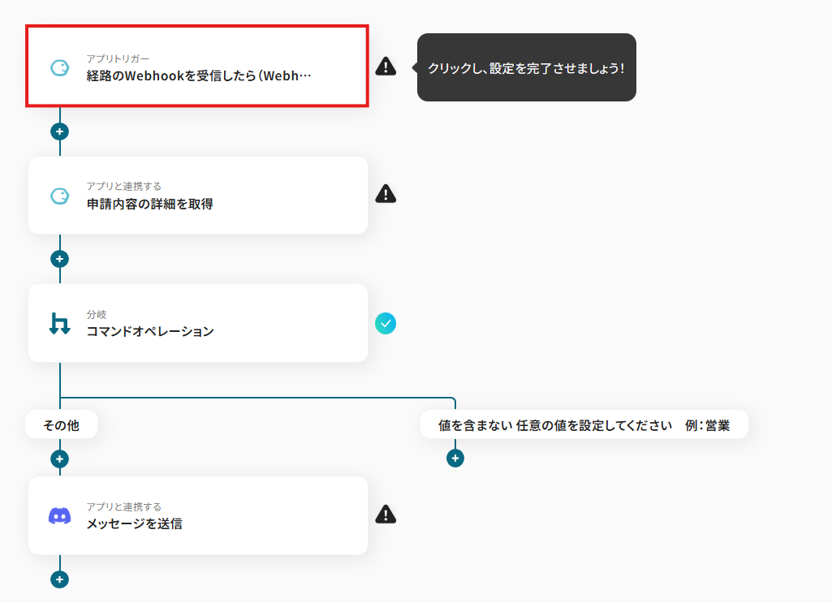Click the Discord icon on メッセージを送信 card

(x=59, y=516)
